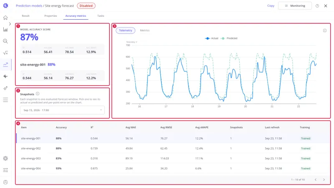Open the user profile sidebar icon

click(5, 182)
